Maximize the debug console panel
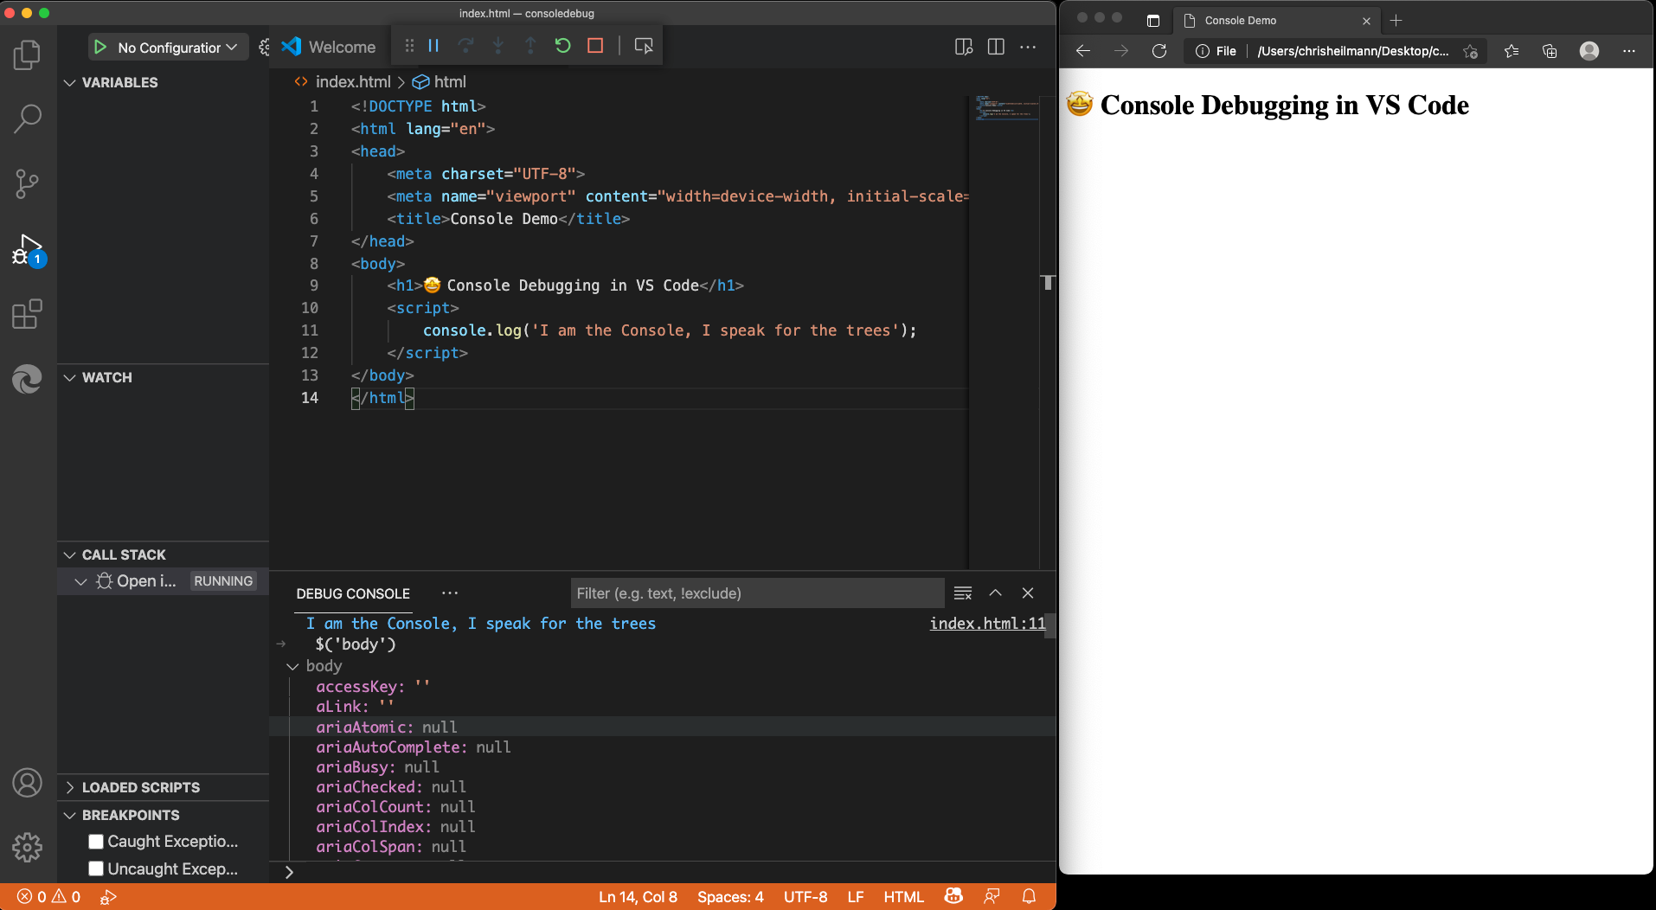 (995, 593)
